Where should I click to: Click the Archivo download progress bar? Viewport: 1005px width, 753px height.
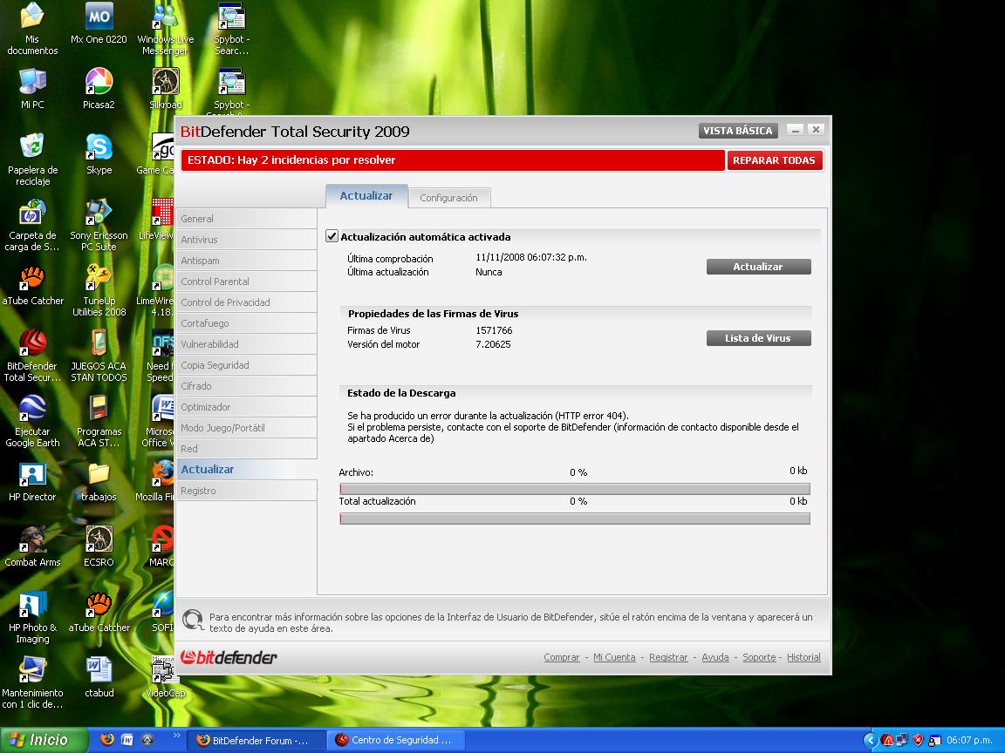coord(574,489)
